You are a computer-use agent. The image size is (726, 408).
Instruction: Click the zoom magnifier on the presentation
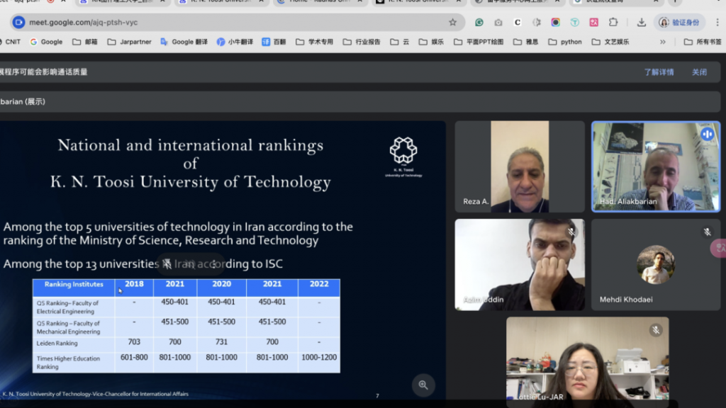point(423,385)
